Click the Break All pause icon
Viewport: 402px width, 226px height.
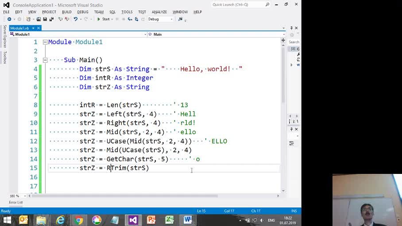click(117, 19)
